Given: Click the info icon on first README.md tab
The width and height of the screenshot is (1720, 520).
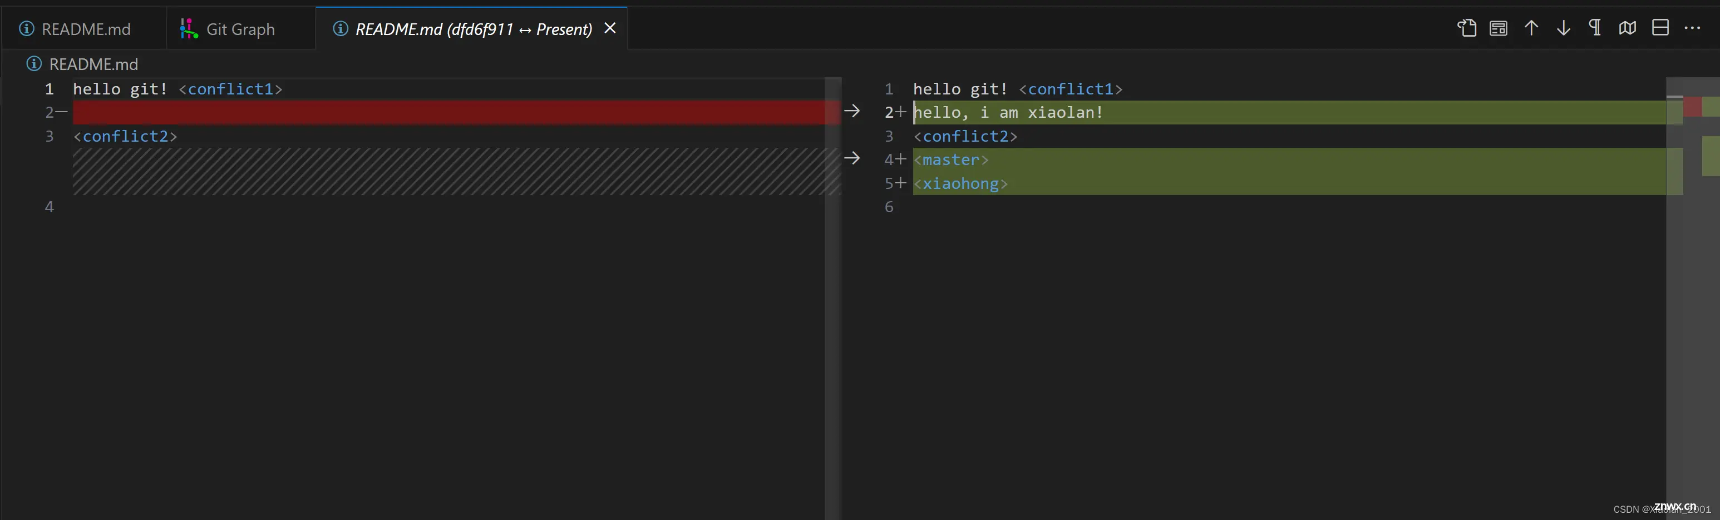Looking at the screenshot, I should 27,29.
